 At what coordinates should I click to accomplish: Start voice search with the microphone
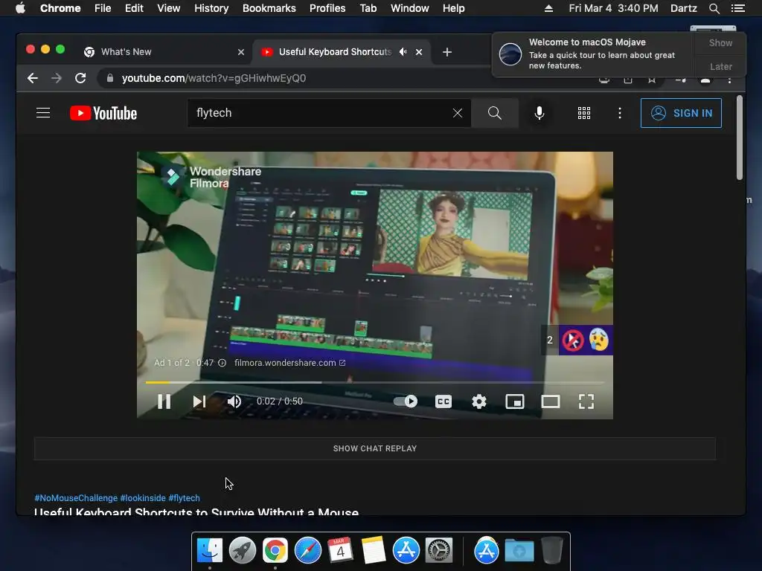point(539,113)
